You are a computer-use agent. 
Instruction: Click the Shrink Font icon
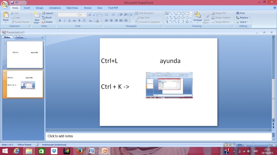click(94, 15)
